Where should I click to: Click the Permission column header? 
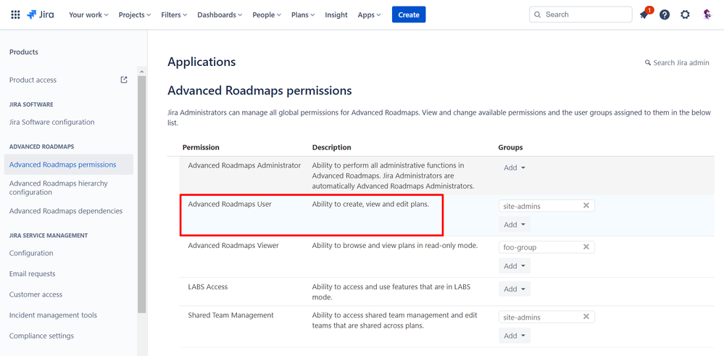pos(201,147)
